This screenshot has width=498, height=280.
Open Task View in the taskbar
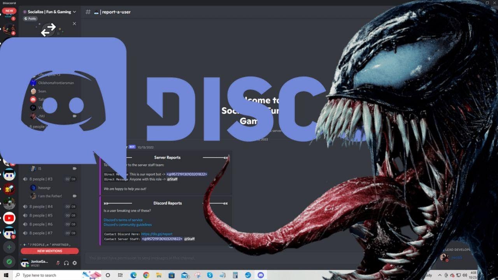click(x=120, y=275)
